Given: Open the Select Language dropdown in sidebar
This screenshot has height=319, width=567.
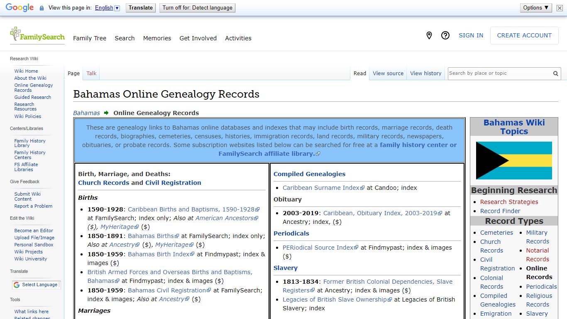Looking at the screenshot, I should [36, 285].
